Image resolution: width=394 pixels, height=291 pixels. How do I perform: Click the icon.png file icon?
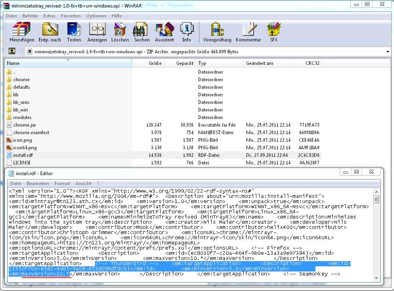tap(9, 140)
